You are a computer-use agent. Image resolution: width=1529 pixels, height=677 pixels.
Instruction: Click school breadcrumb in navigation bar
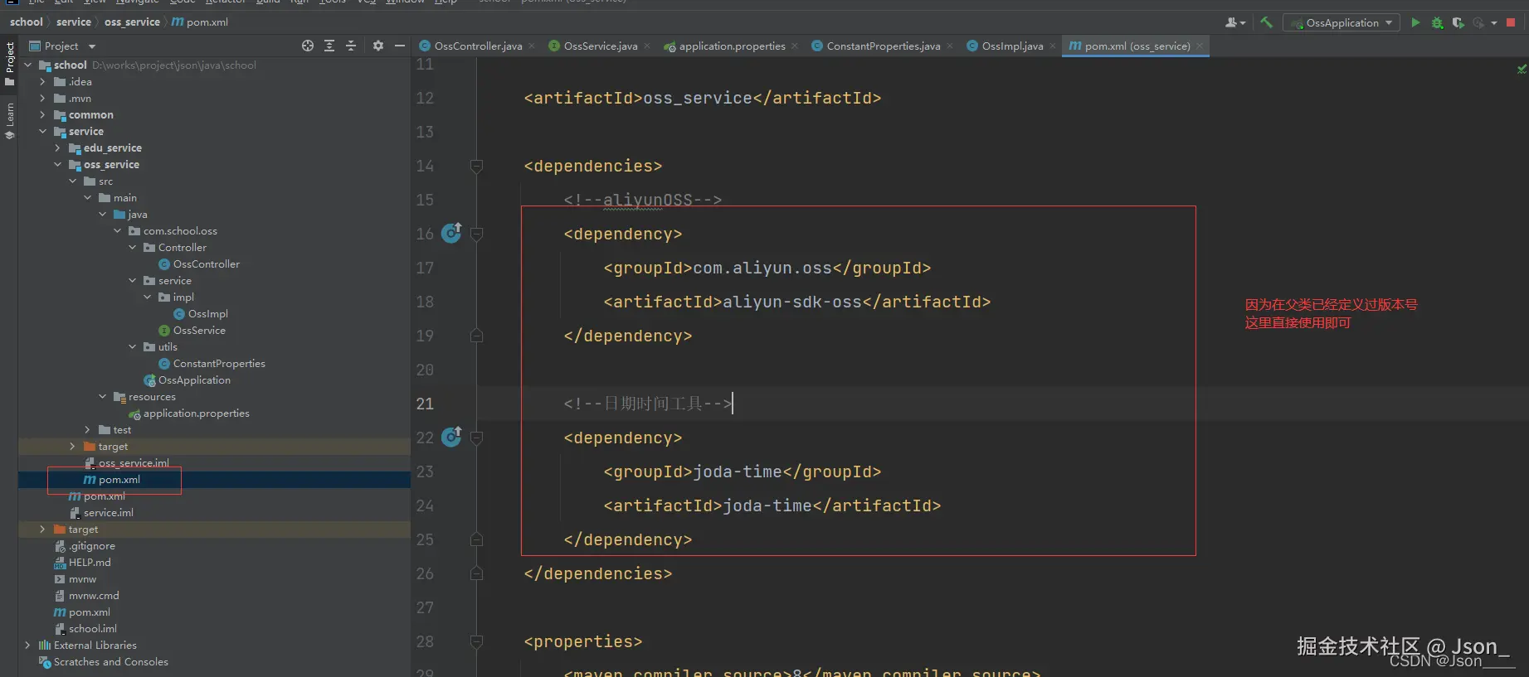click(x=27, y=22)
